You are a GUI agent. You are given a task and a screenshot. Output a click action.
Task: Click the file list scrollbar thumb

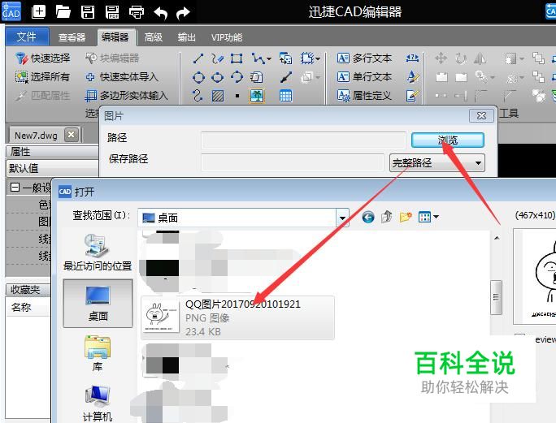click(496, 297)
